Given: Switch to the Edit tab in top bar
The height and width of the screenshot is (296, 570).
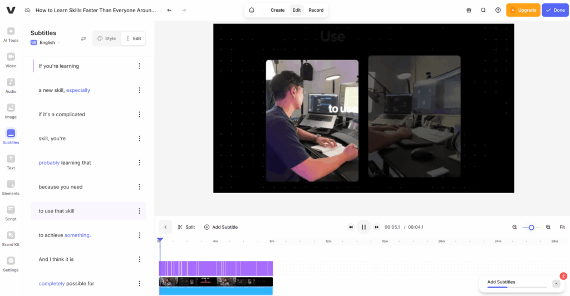Looking at the screenshot, I should point(297,10).
